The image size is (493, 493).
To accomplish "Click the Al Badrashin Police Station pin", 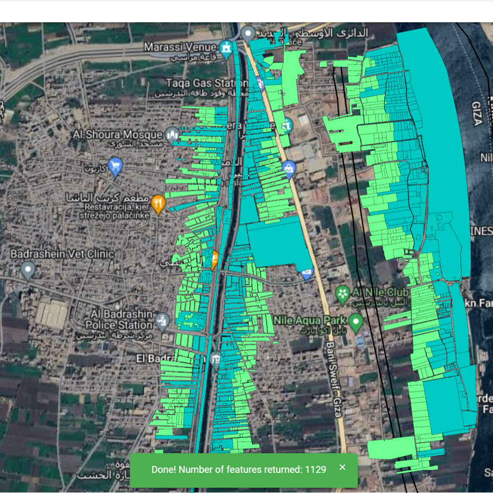I will pos(162,320).
